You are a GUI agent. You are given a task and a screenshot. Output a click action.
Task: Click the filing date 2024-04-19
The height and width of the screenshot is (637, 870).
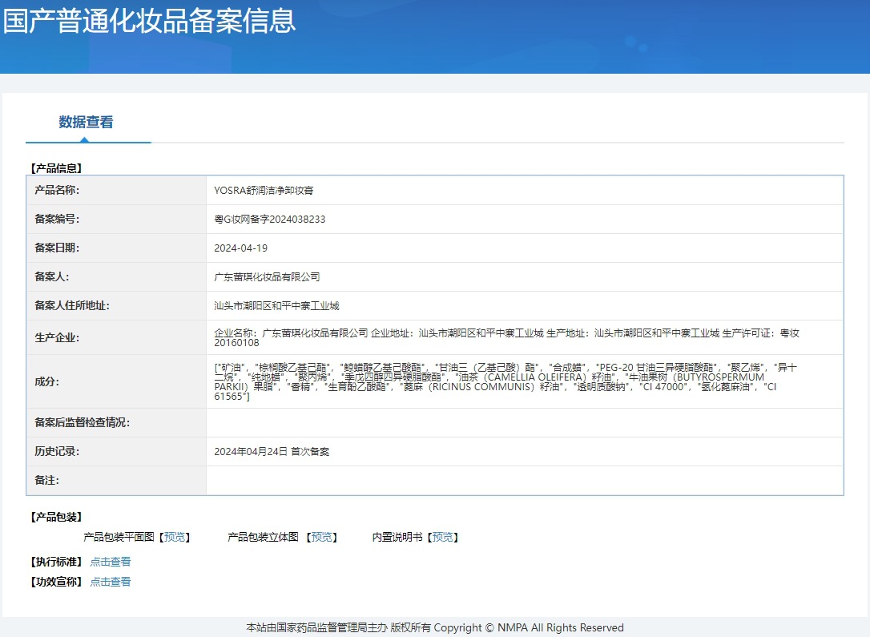click(241, 248)
